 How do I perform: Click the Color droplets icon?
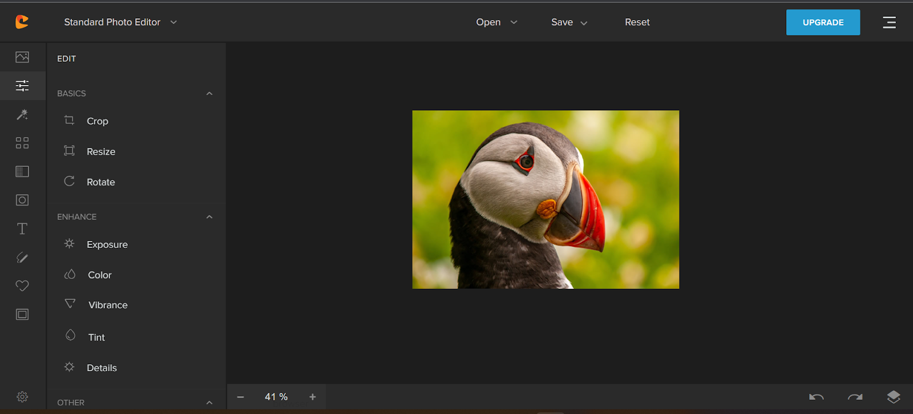pos(70,274)
